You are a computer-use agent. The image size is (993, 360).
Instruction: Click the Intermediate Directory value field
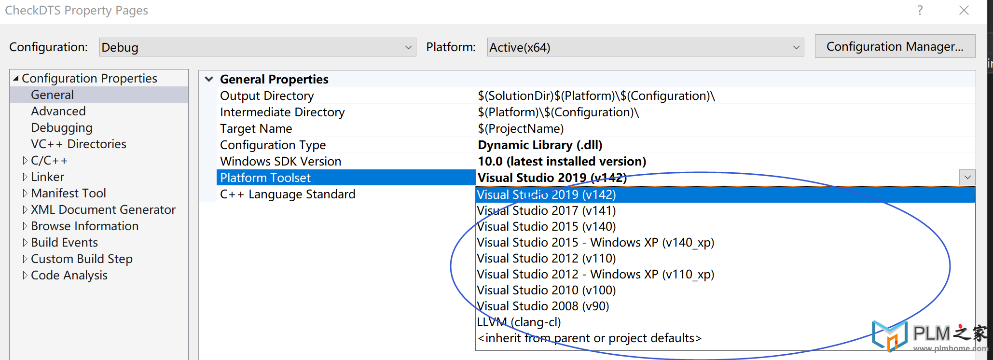click(x=725, y=112)
